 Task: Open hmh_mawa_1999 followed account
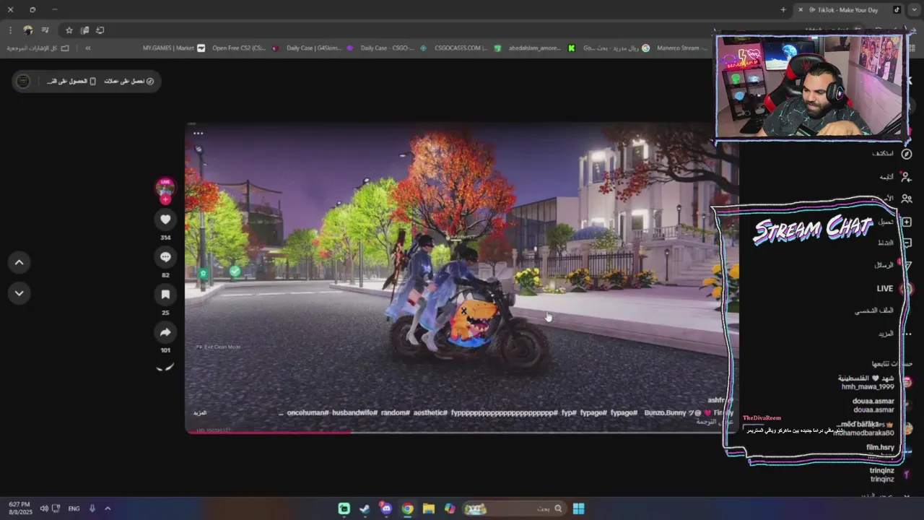click(x=868, y=382)
